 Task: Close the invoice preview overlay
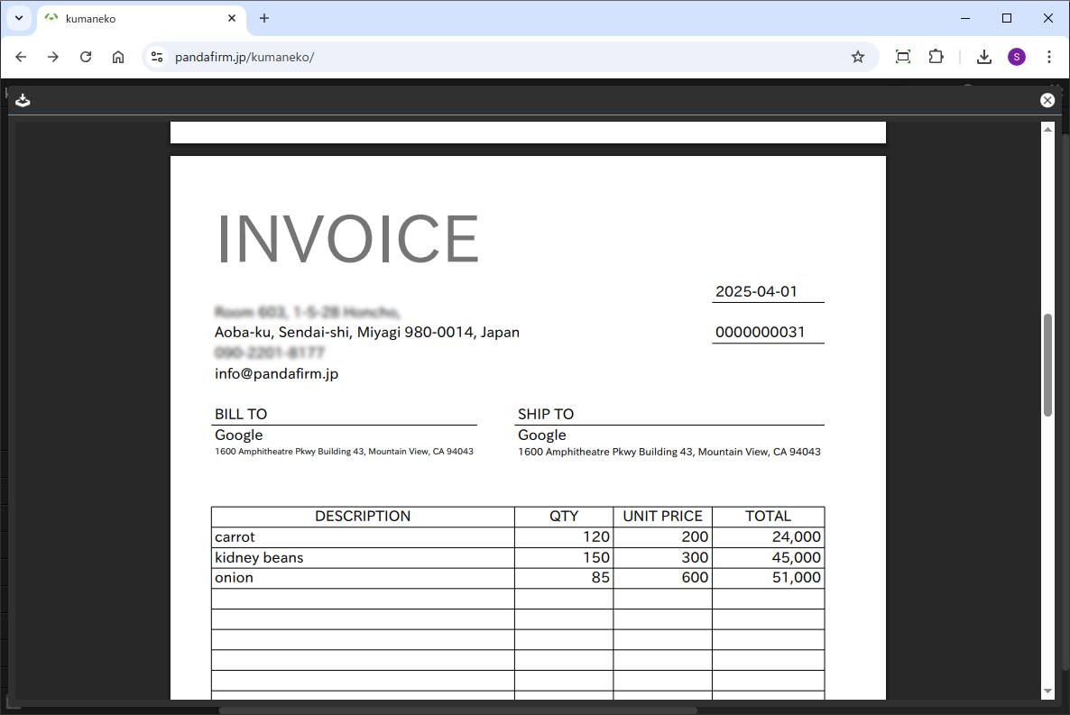tap(1047, 100)
